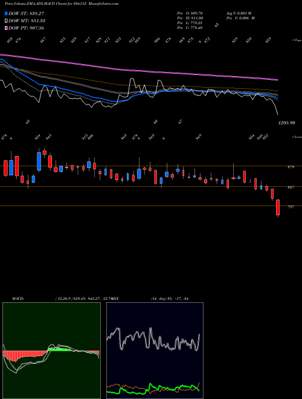Click the 'Pre C: 778.40' value
This screenshot has height=399, width=302.
190,28
